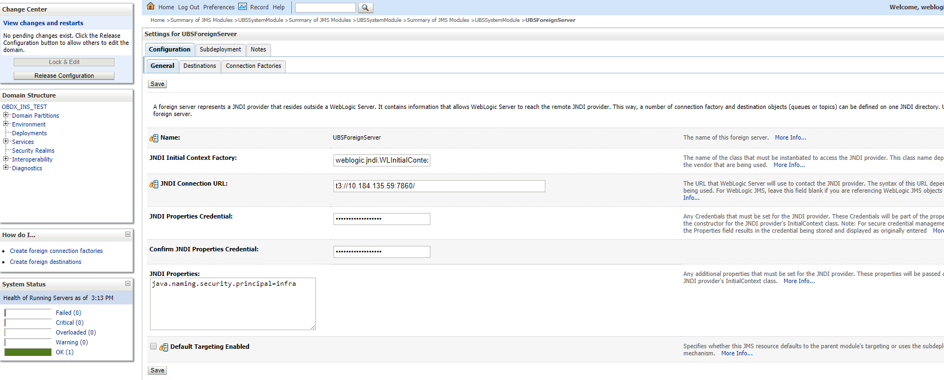Viewport: 944px width, 380px height.
Task: Click Home breadcrumb link
Action: (158, 20)
